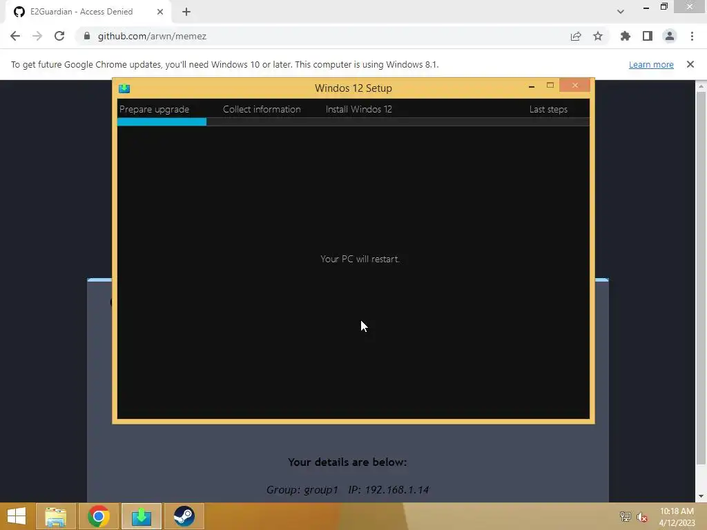Screen dimensions: 707x530
Task: Open Chrome three-dot menu
Action: pos(692,36)
